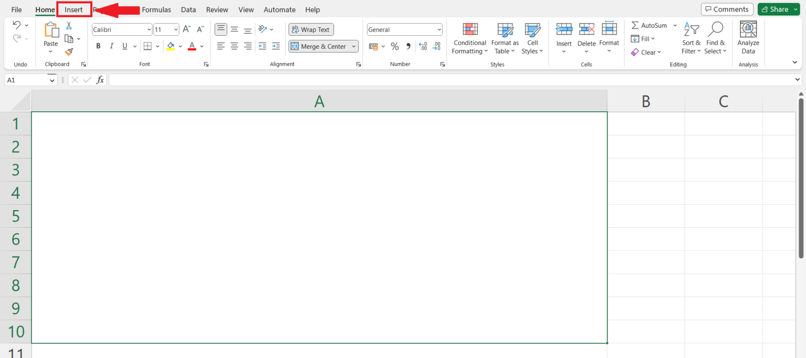Viewport: 806px width, 358px height.
Task: Toggle underline formatting
Action: (x=124, y=46)
